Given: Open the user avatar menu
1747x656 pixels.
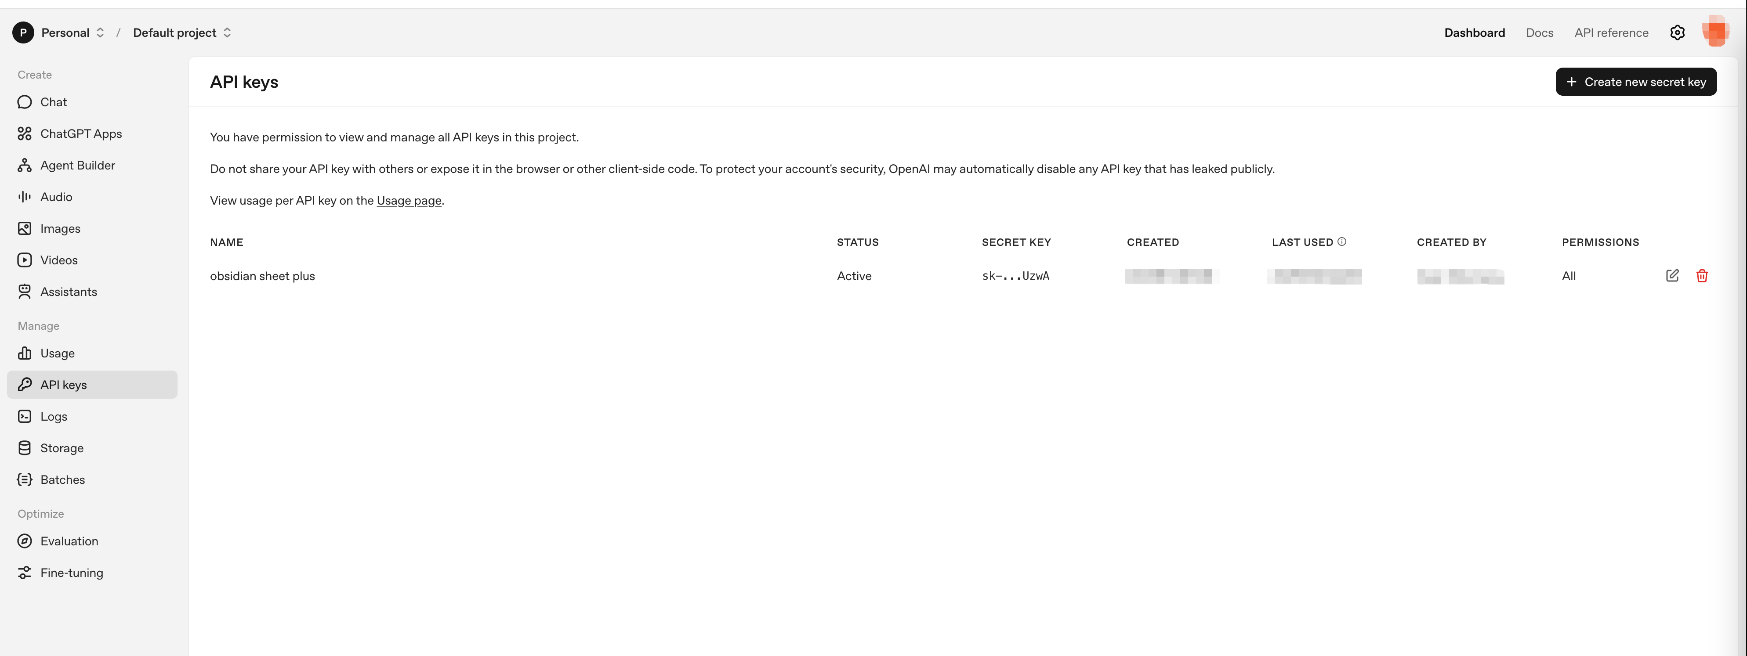Looking at the screenshot, I should point(1715,32).
